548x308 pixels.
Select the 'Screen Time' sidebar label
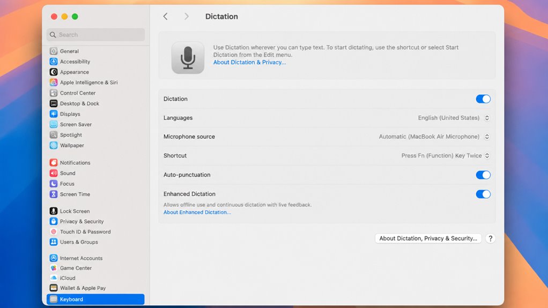pos(75,194)
